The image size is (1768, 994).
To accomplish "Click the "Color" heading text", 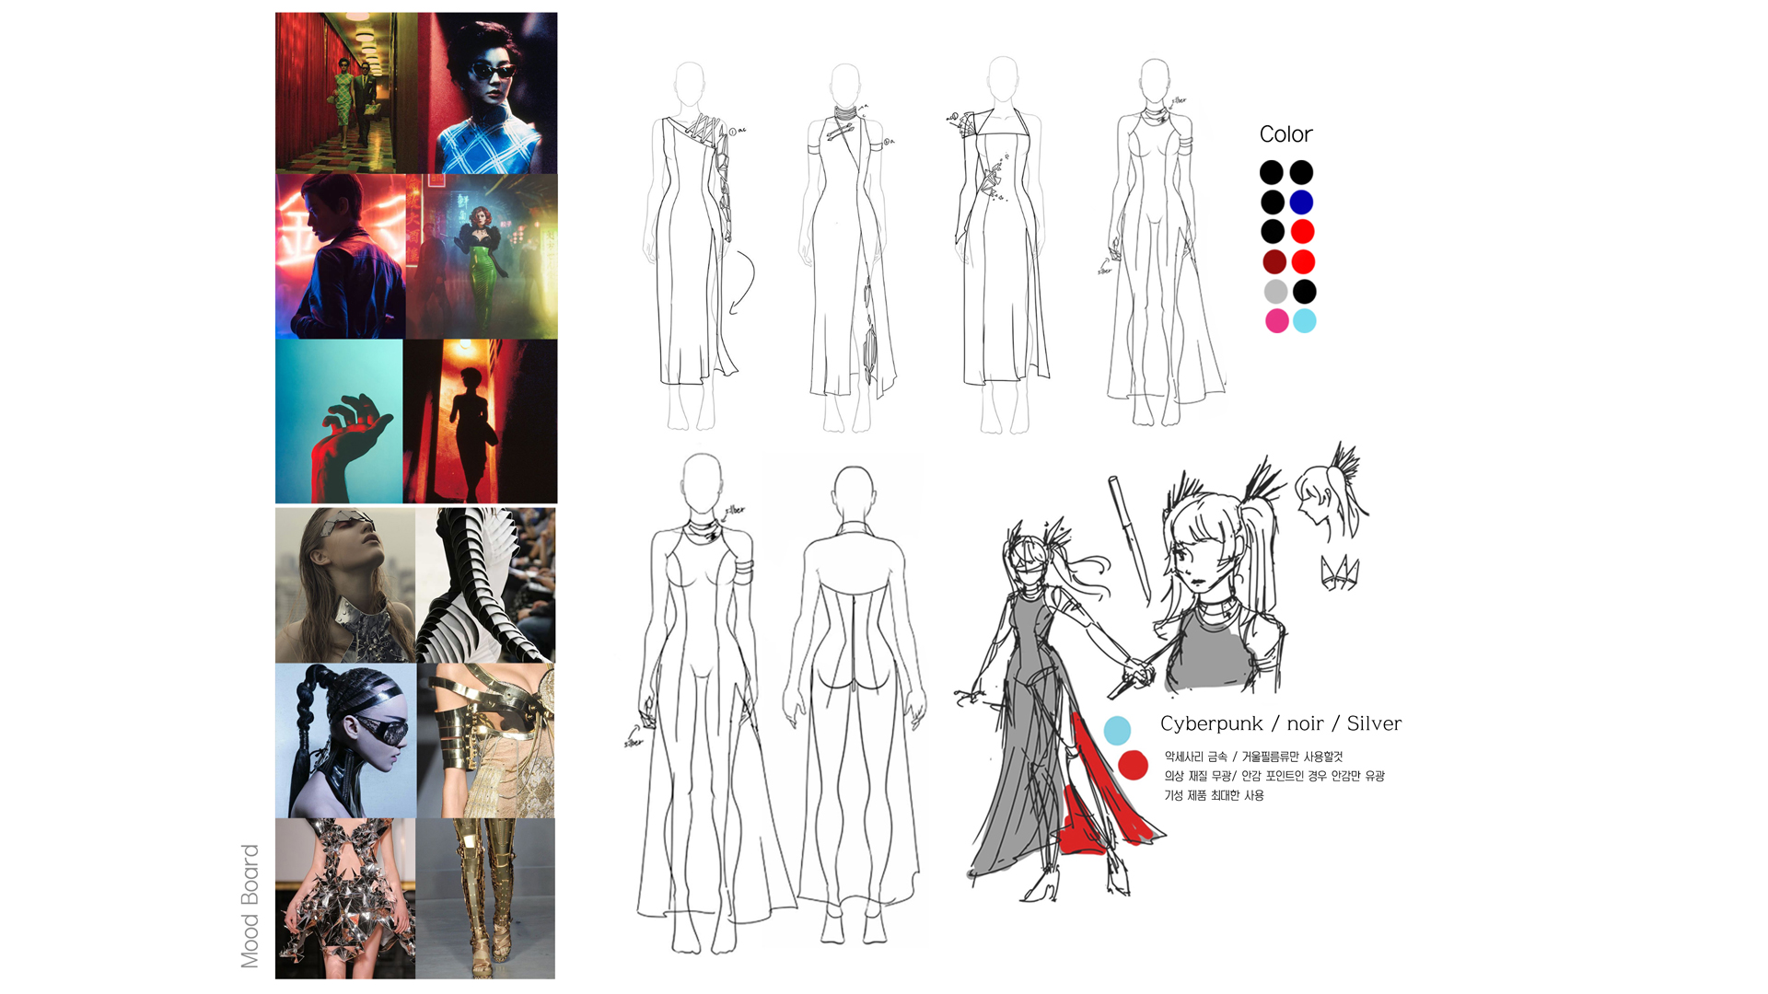I will 1285,134.
